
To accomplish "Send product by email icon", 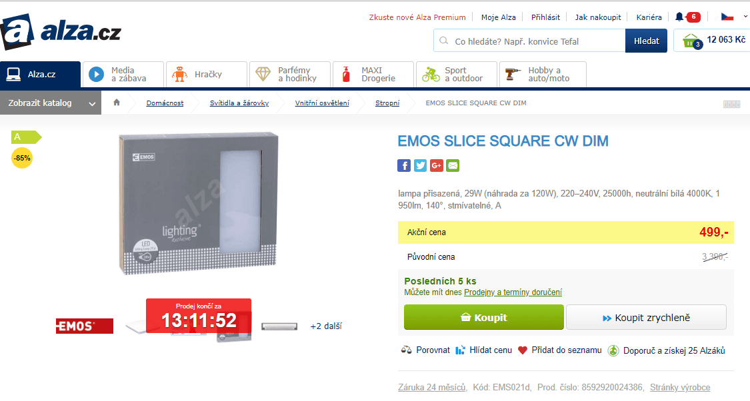I will click(x=453, y=166).
